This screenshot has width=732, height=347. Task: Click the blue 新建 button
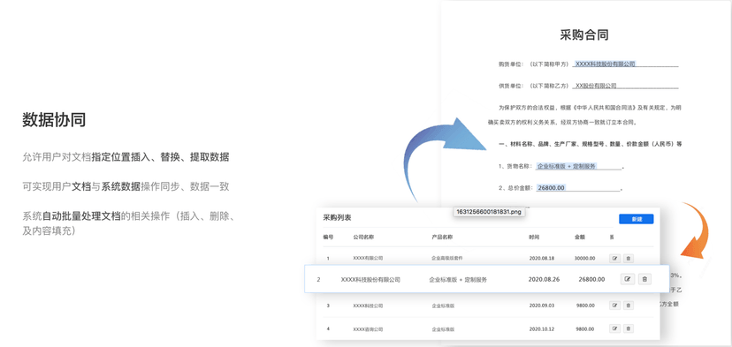coord(637,219)
